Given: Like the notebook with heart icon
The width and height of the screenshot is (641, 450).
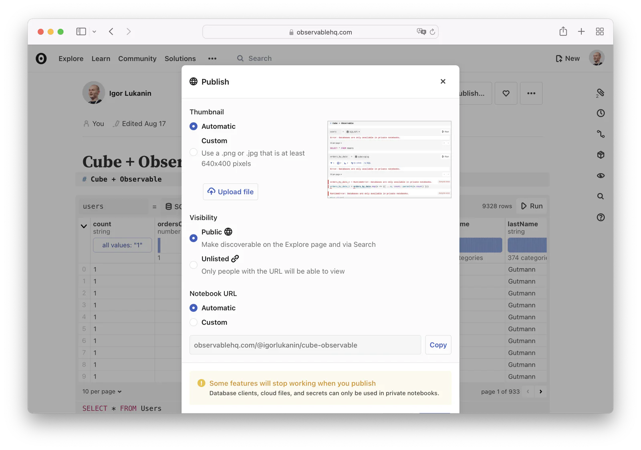Looking at the screenshot, I should coord(506,93).
